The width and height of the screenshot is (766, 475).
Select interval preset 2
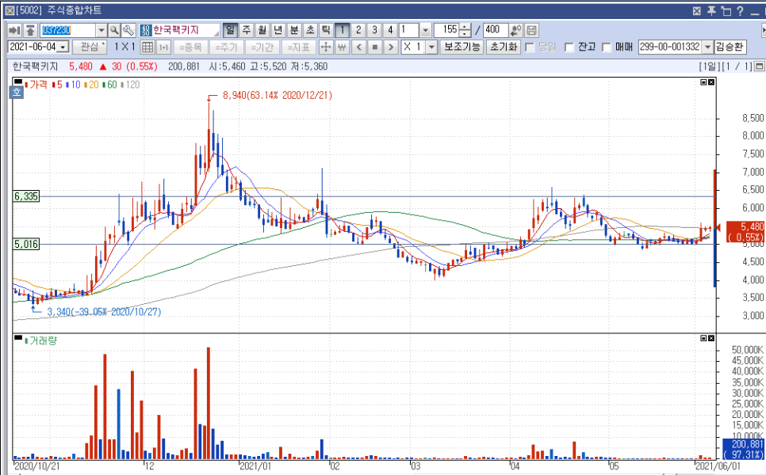coord(358,30)
